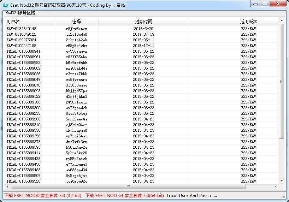Click the window resize grip corner
Viewport: 289px width, 202px height.
pos(283,197)
